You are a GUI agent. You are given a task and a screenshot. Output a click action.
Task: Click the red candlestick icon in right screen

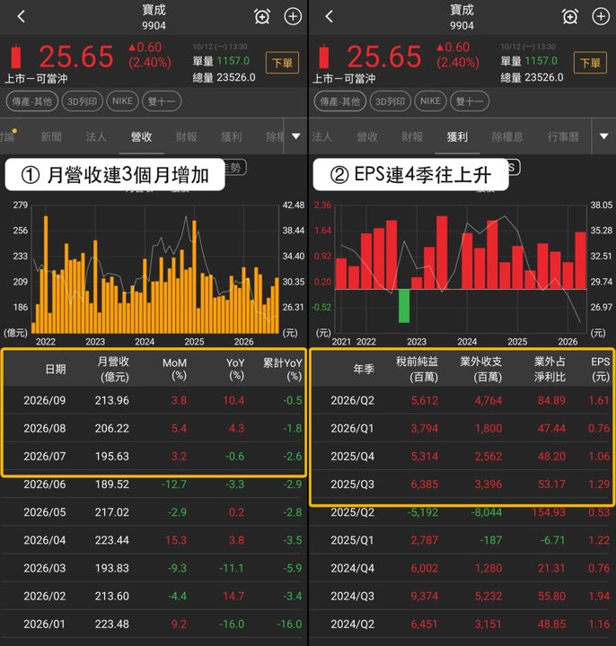[324, 56]
